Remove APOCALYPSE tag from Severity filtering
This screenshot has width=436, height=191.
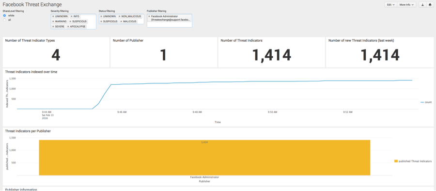tap(68, 27)
